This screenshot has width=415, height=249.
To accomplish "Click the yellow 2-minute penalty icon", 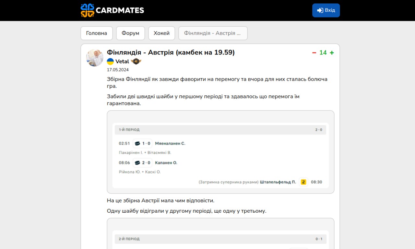I will tap(303, 182).
